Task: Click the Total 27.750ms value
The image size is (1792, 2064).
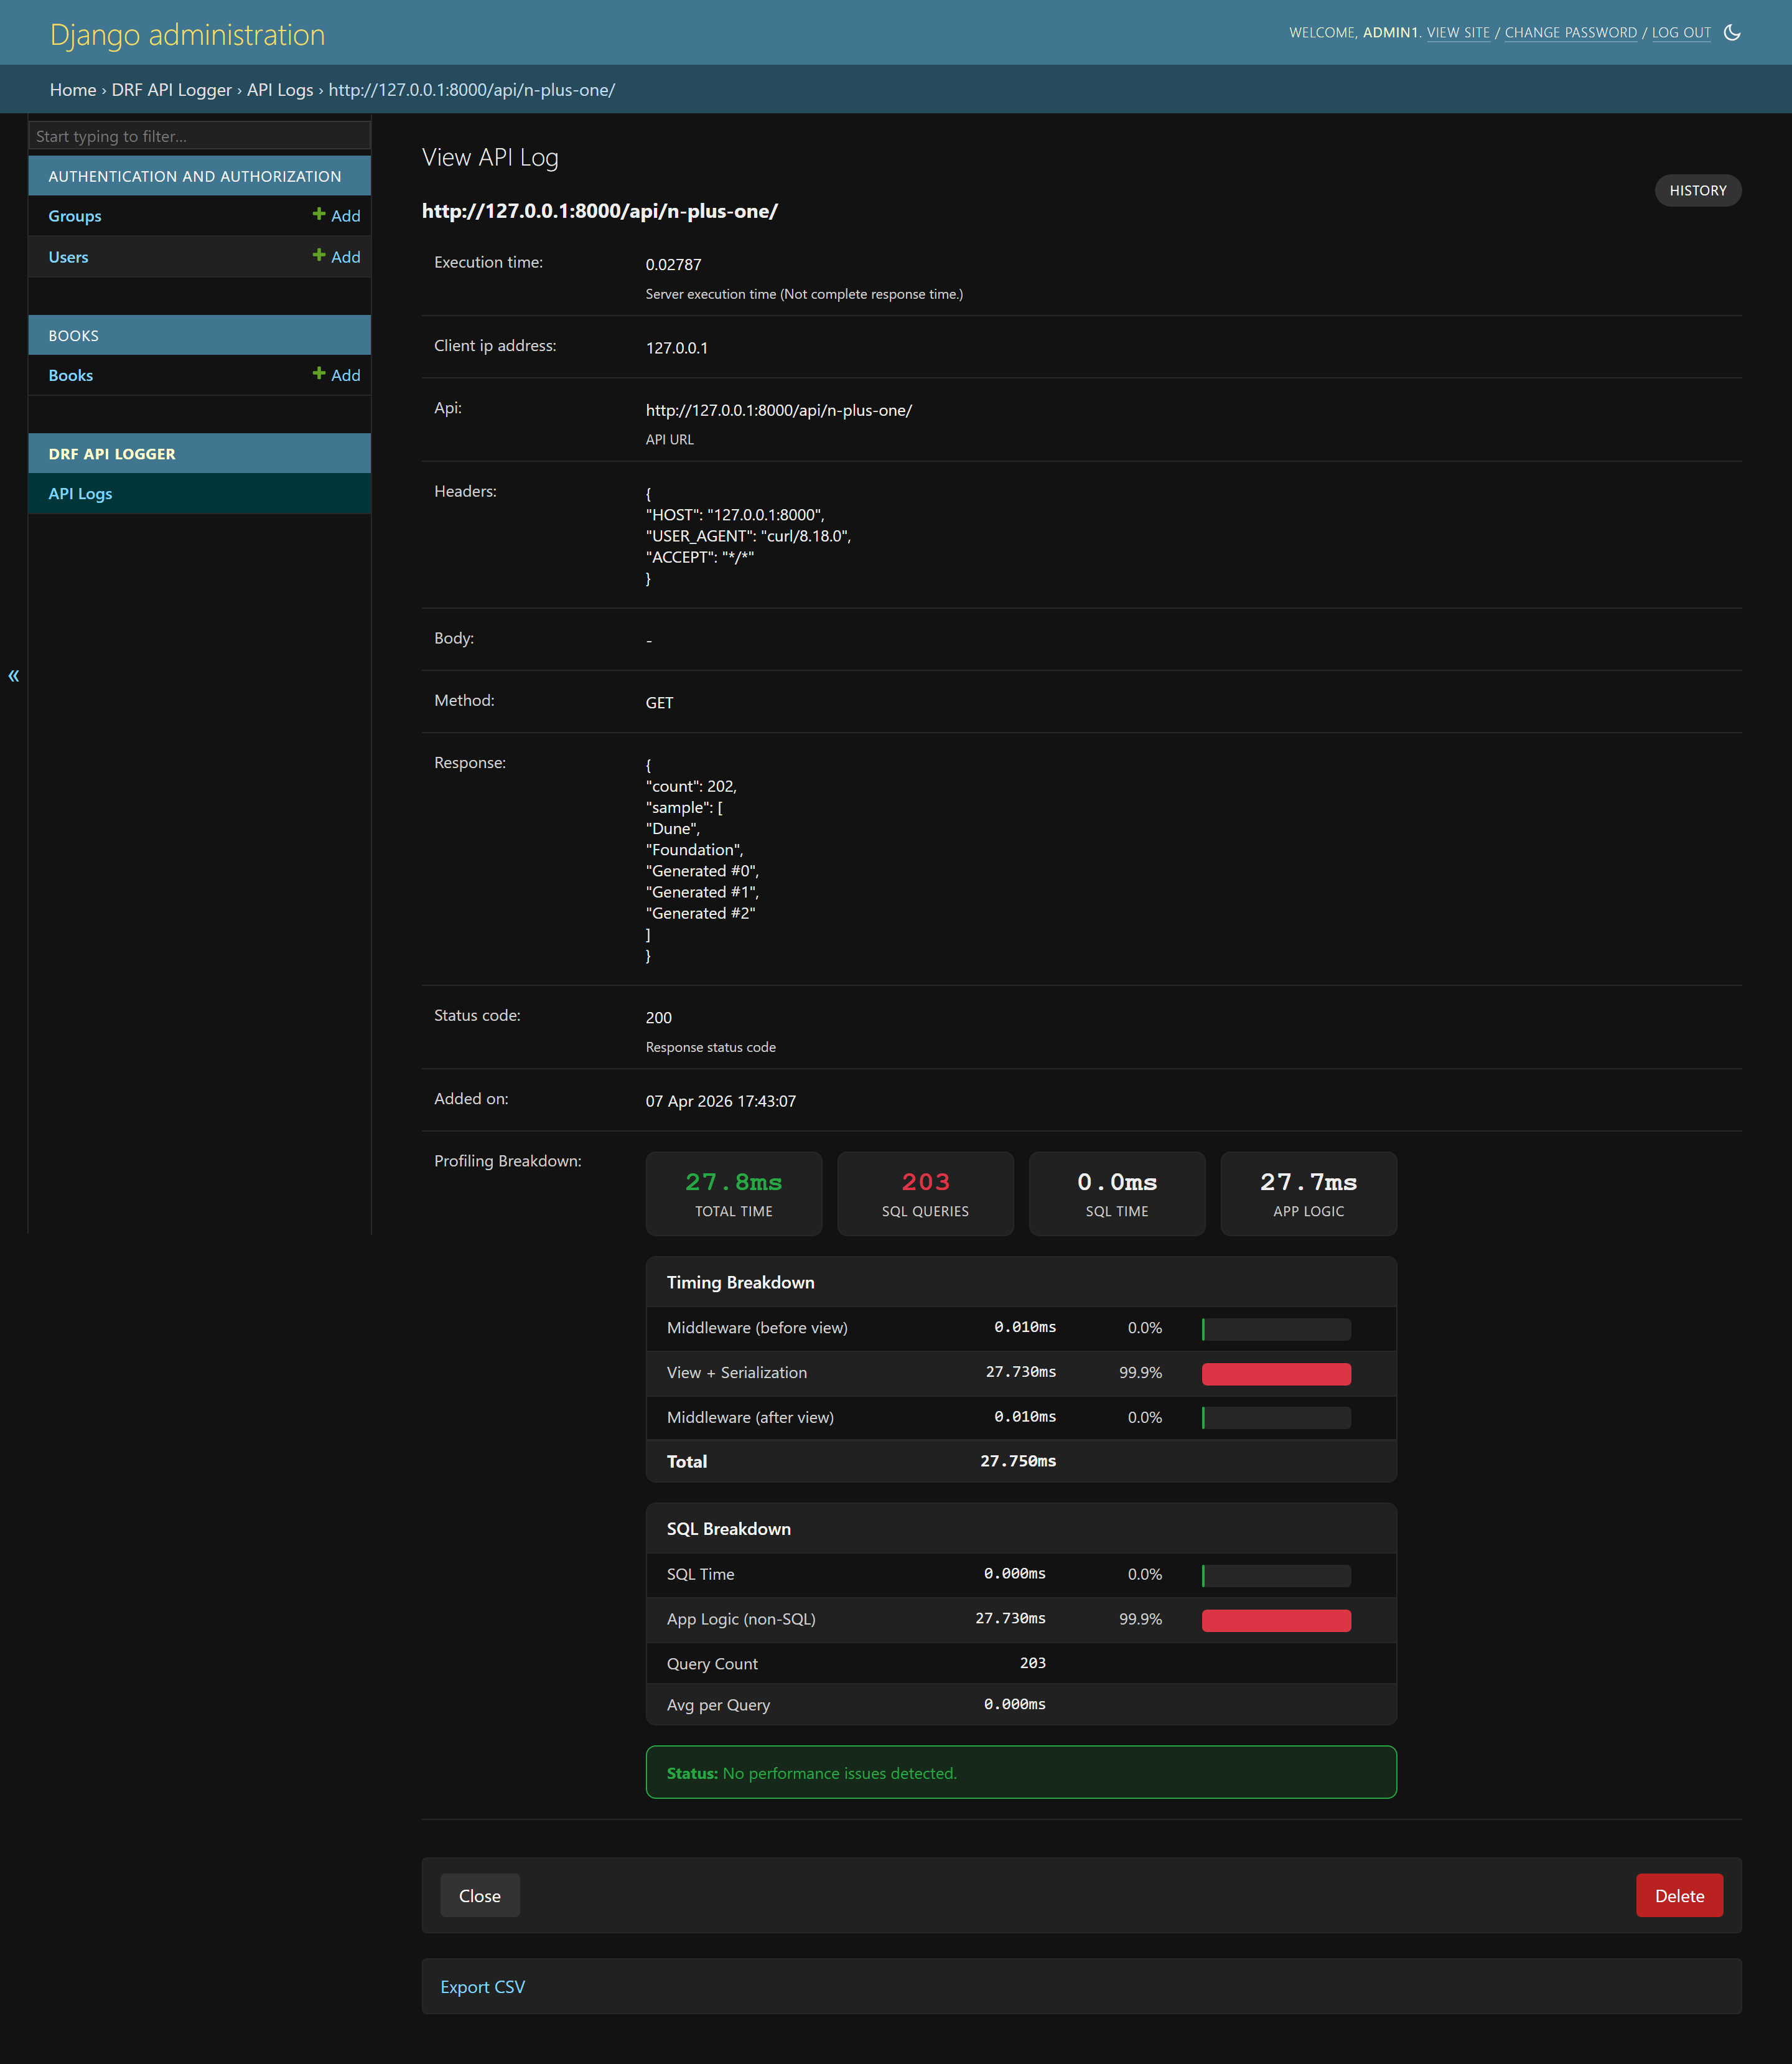Action: 1018,1461
